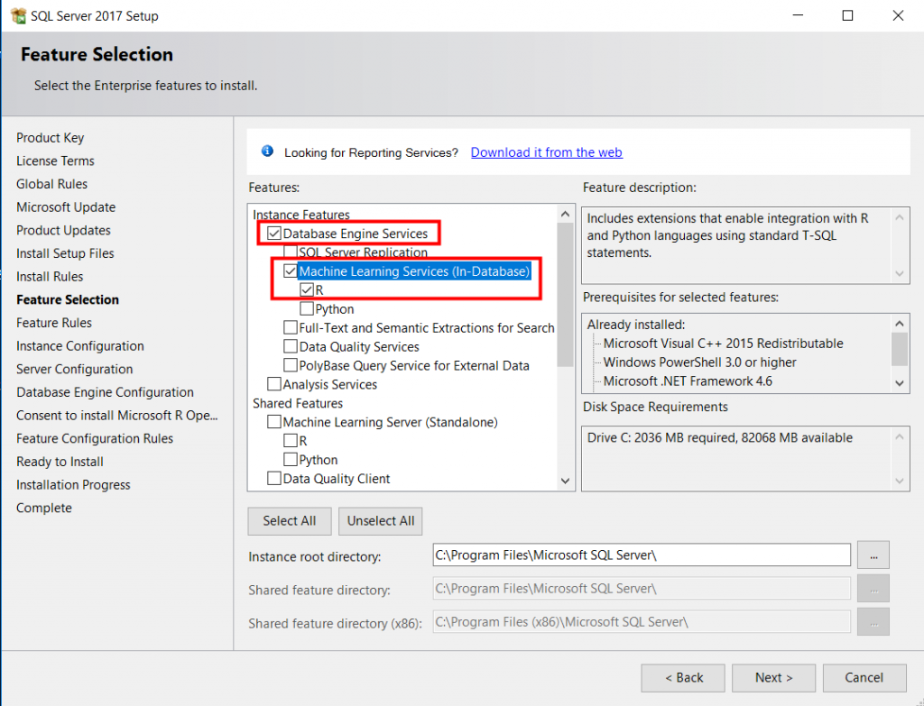This screenshot has height=706, width=924.
Task: Select the Server Configuration step
Action: [75, 369]
